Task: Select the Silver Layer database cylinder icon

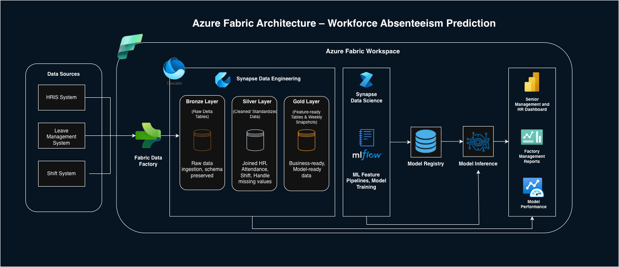Action: [x=255, y=140]
